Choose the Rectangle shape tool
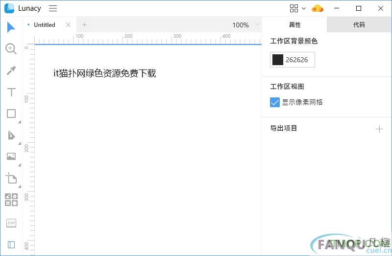Screen dimensions: 392x256 pyautogui.click(x=11, y=114)
